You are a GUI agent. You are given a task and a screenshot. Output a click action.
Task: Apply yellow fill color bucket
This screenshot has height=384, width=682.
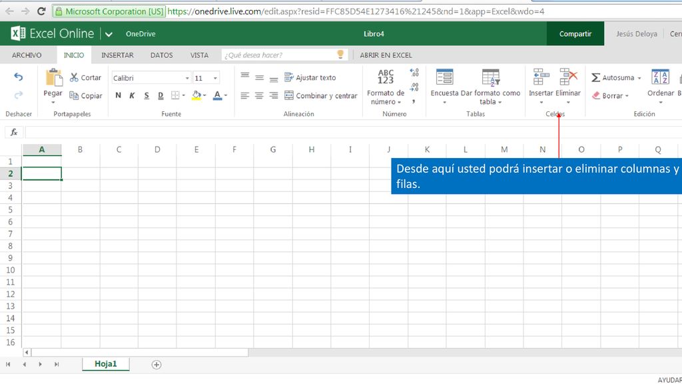[x=196, y=95]
